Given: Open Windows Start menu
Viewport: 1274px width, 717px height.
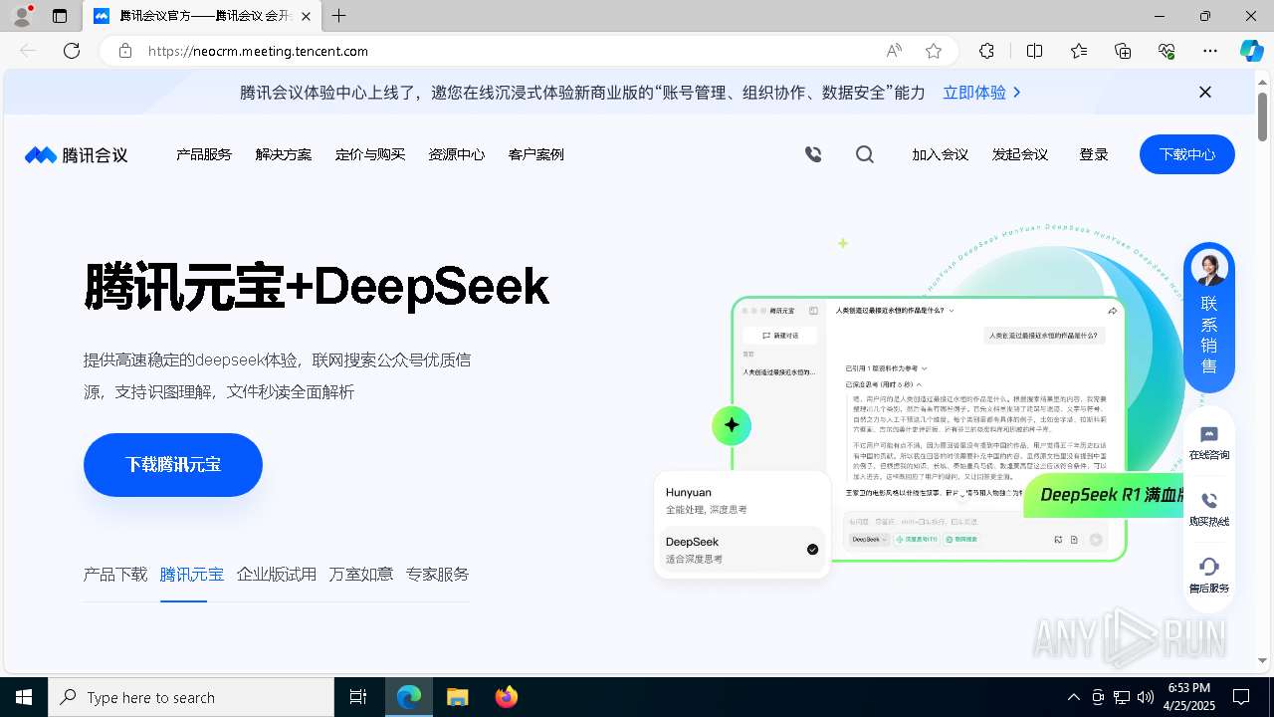Looking at the screenshot, I should [x=24, y=697].
